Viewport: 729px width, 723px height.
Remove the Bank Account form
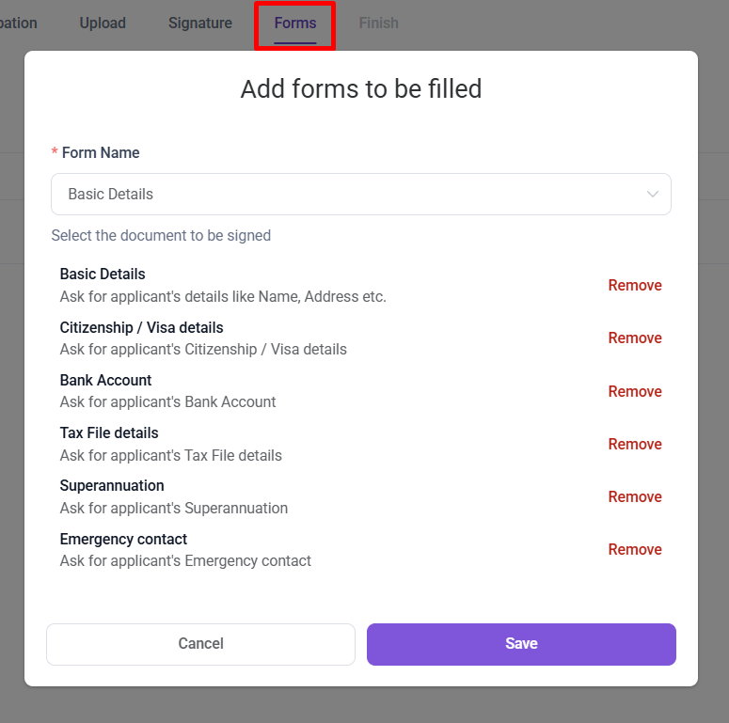635,392
